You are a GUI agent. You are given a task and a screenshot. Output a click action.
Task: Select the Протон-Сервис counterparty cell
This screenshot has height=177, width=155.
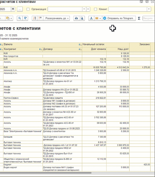[23, 98]
